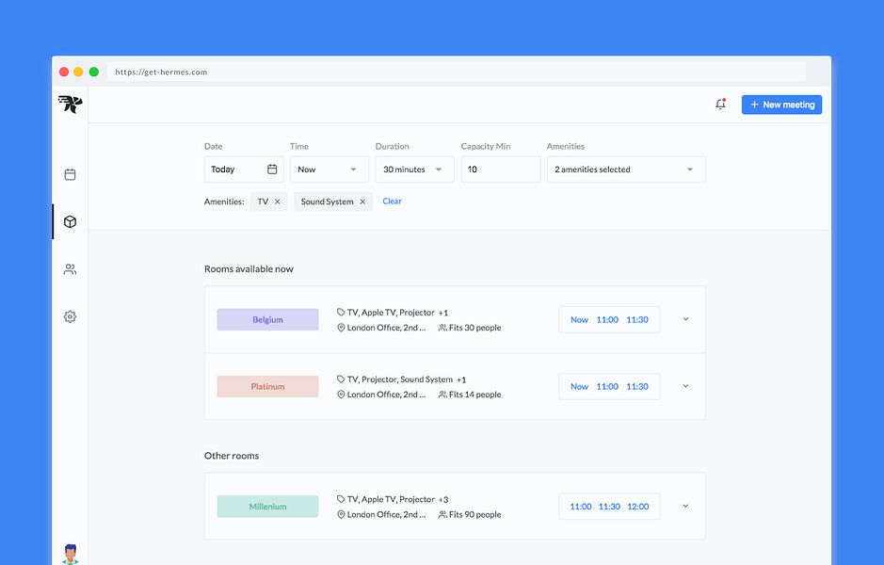Open the calendar page in sidebar
The image size is (884, 565).
pyautogui.click(x=70, y=174)
